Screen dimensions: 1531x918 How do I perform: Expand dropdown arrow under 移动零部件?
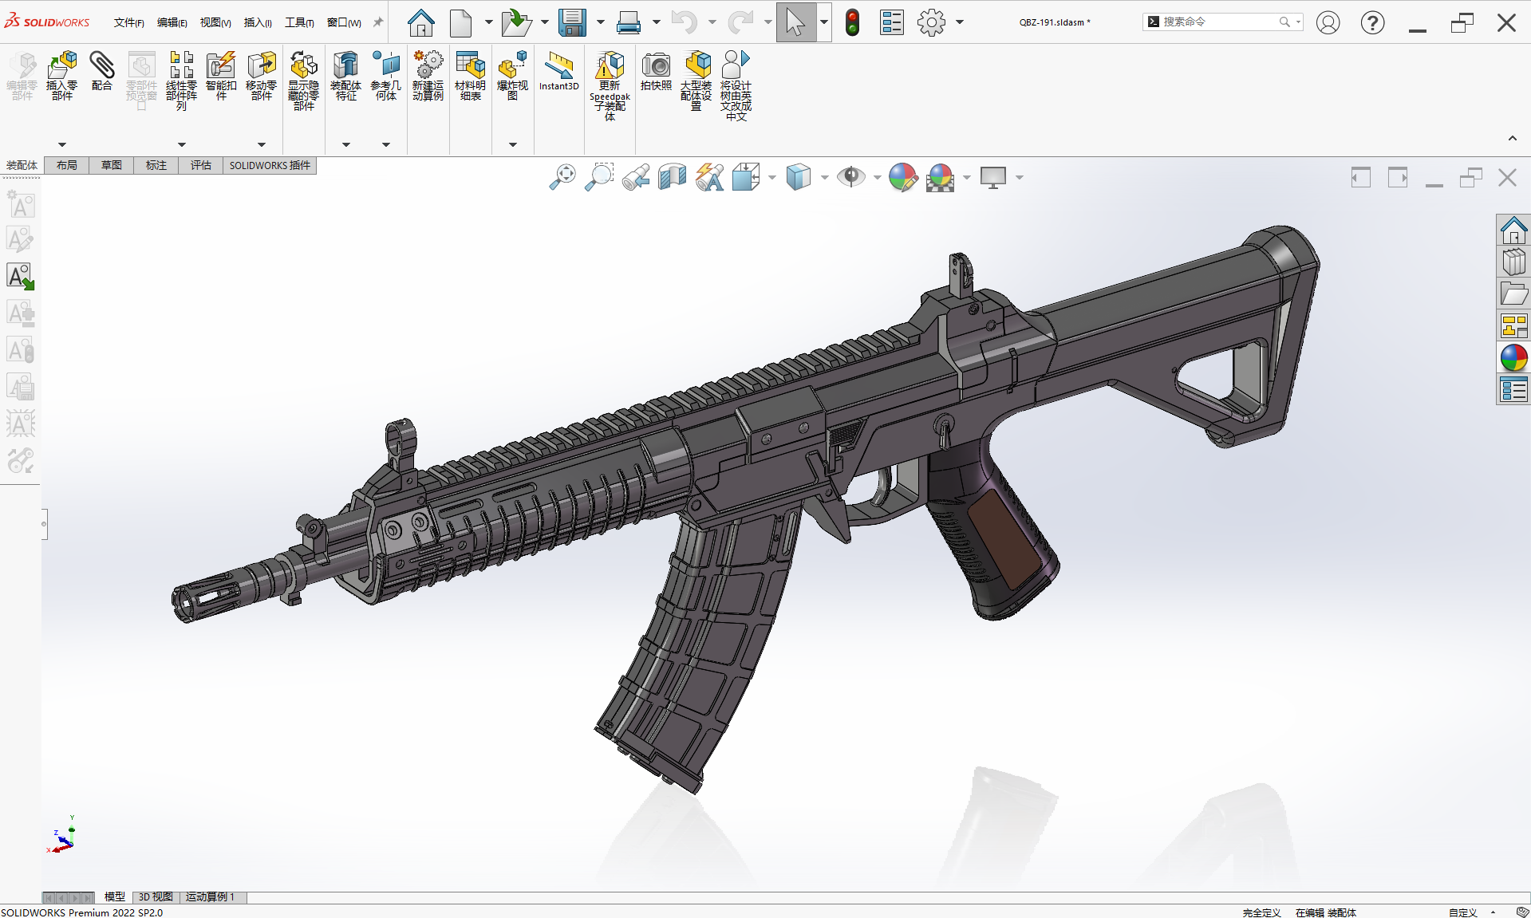[x=262, y=144]
